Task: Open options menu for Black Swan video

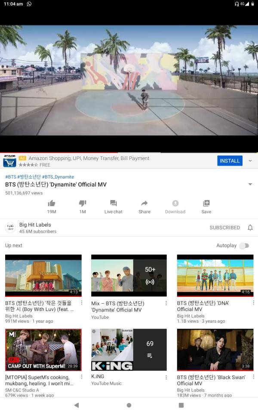Action: [x=253, y=377]
